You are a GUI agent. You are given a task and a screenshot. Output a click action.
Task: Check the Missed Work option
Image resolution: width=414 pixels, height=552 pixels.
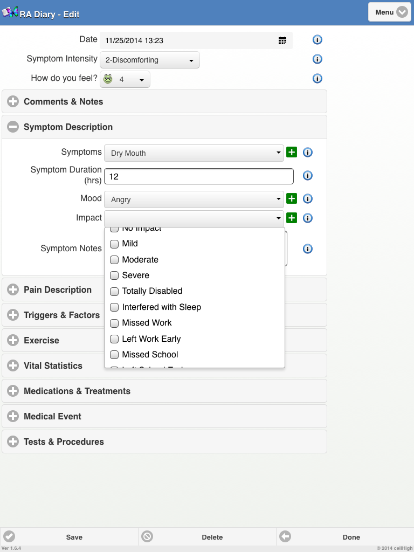click(x=114, y=323)
